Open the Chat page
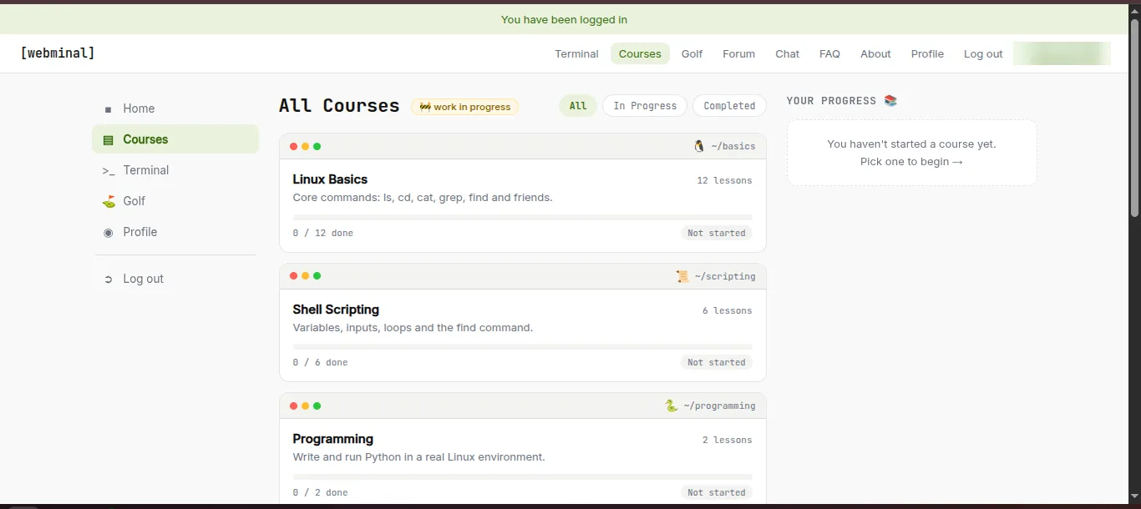The image size is (1141, 509). (787, 53)
